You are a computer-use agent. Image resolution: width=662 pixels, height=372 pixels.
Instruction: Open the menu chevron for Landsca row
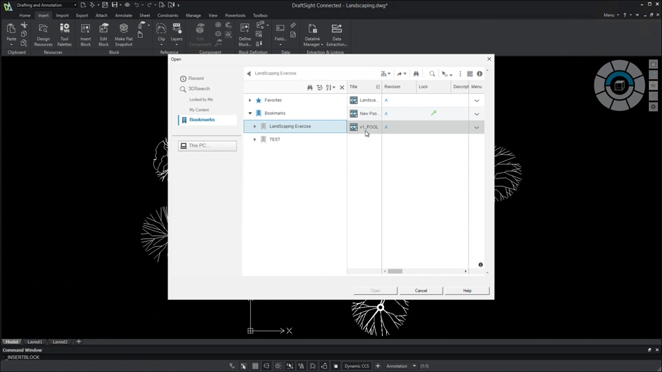coord(477,101)
